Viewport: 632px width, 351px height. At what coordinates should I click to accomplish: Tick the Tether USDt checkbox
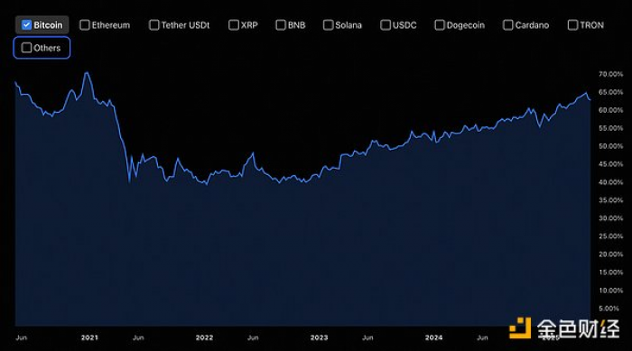coord(154,25)
